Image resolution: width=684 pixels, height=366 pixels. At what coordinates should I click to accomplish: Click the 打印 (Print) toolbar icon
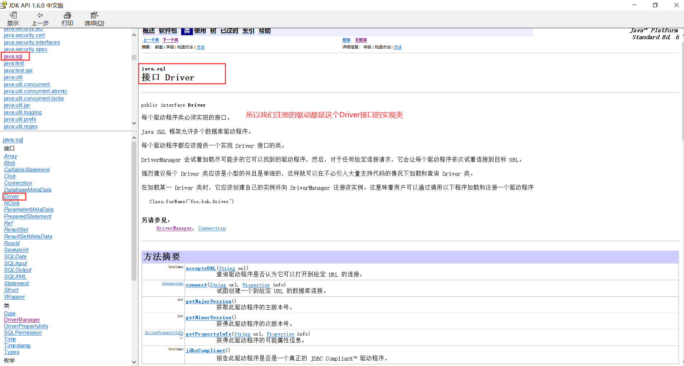pyautogui.click(x=67, y=19)
